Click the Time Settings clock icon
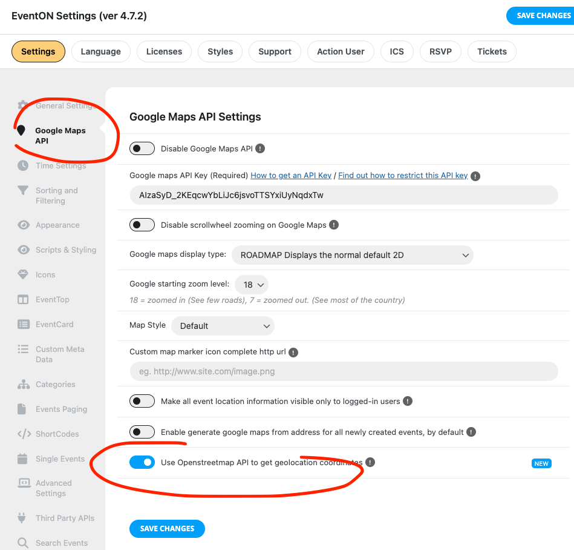 [23, 165]
